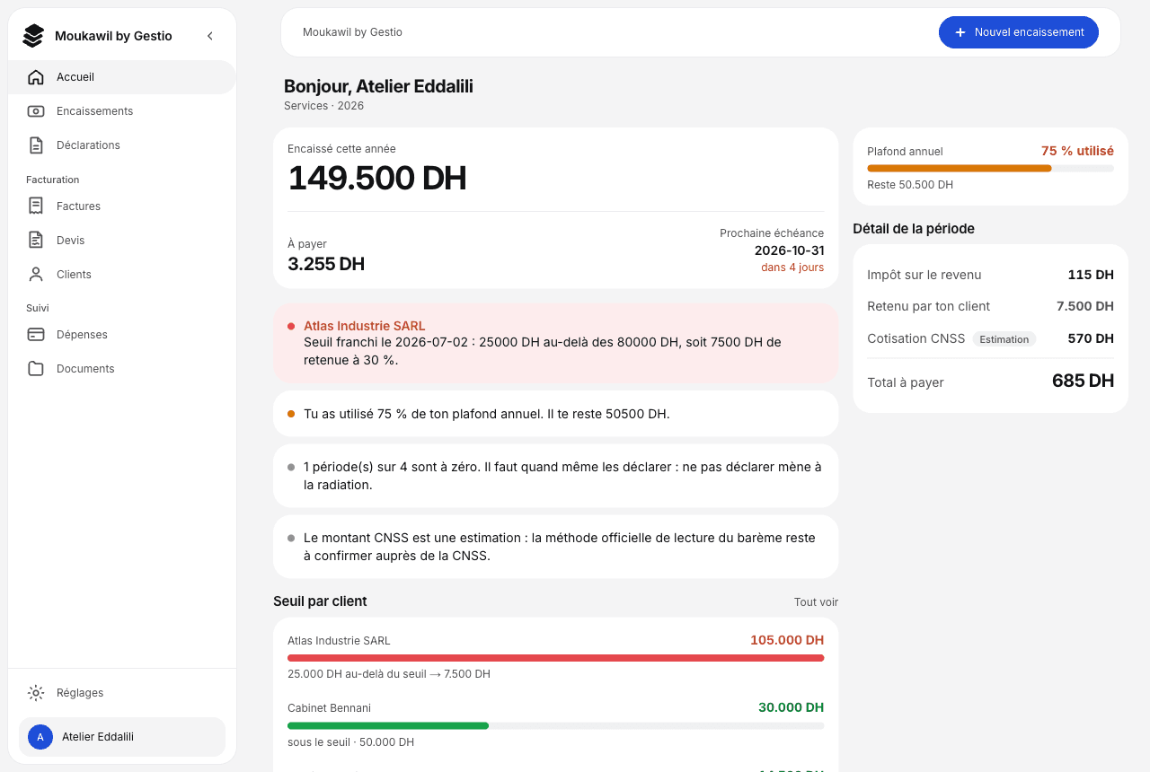Image resolution: width=1150 pixels, height=772 pixels.
Task: Click the plus icon in Nouvel encaissement
Action: coord(960,32)
